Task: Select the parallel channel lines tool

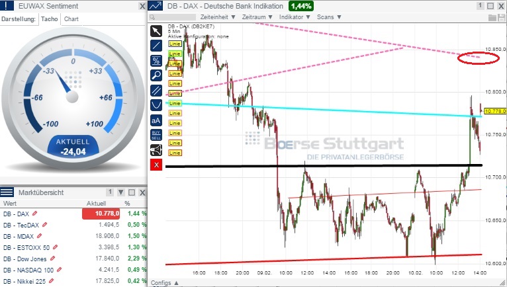Action: point(156,91)
